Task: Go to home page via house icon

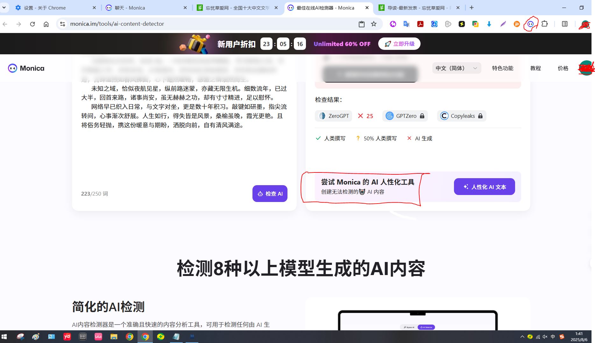Action: click(x=46, y=24)
